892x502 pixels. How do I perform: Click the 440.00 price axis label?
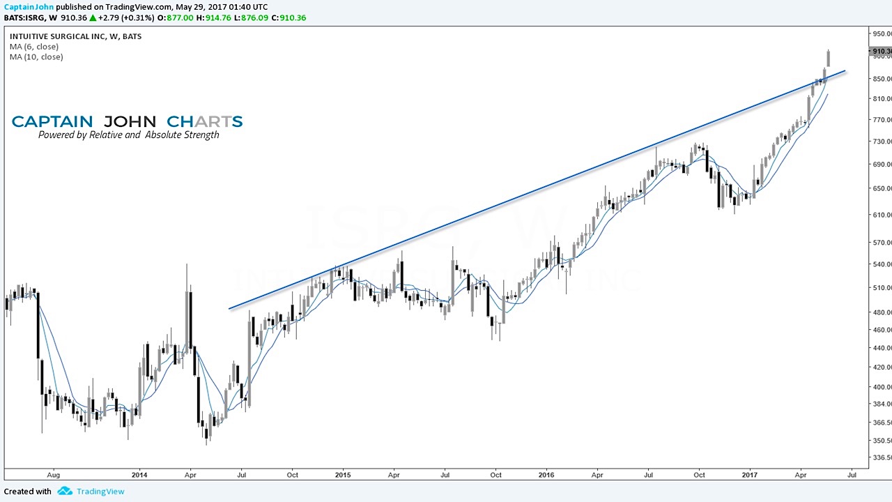point(882,348)
